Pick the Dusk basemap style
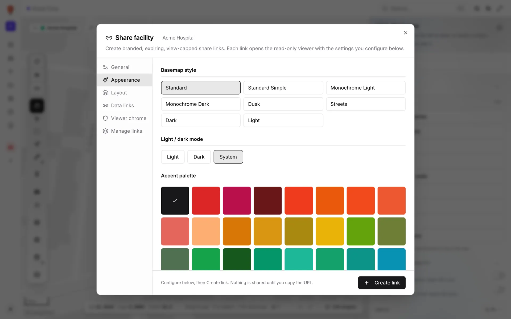Viewport: 511px width, 319px height. pyautogui.click(x=283, y=104)
